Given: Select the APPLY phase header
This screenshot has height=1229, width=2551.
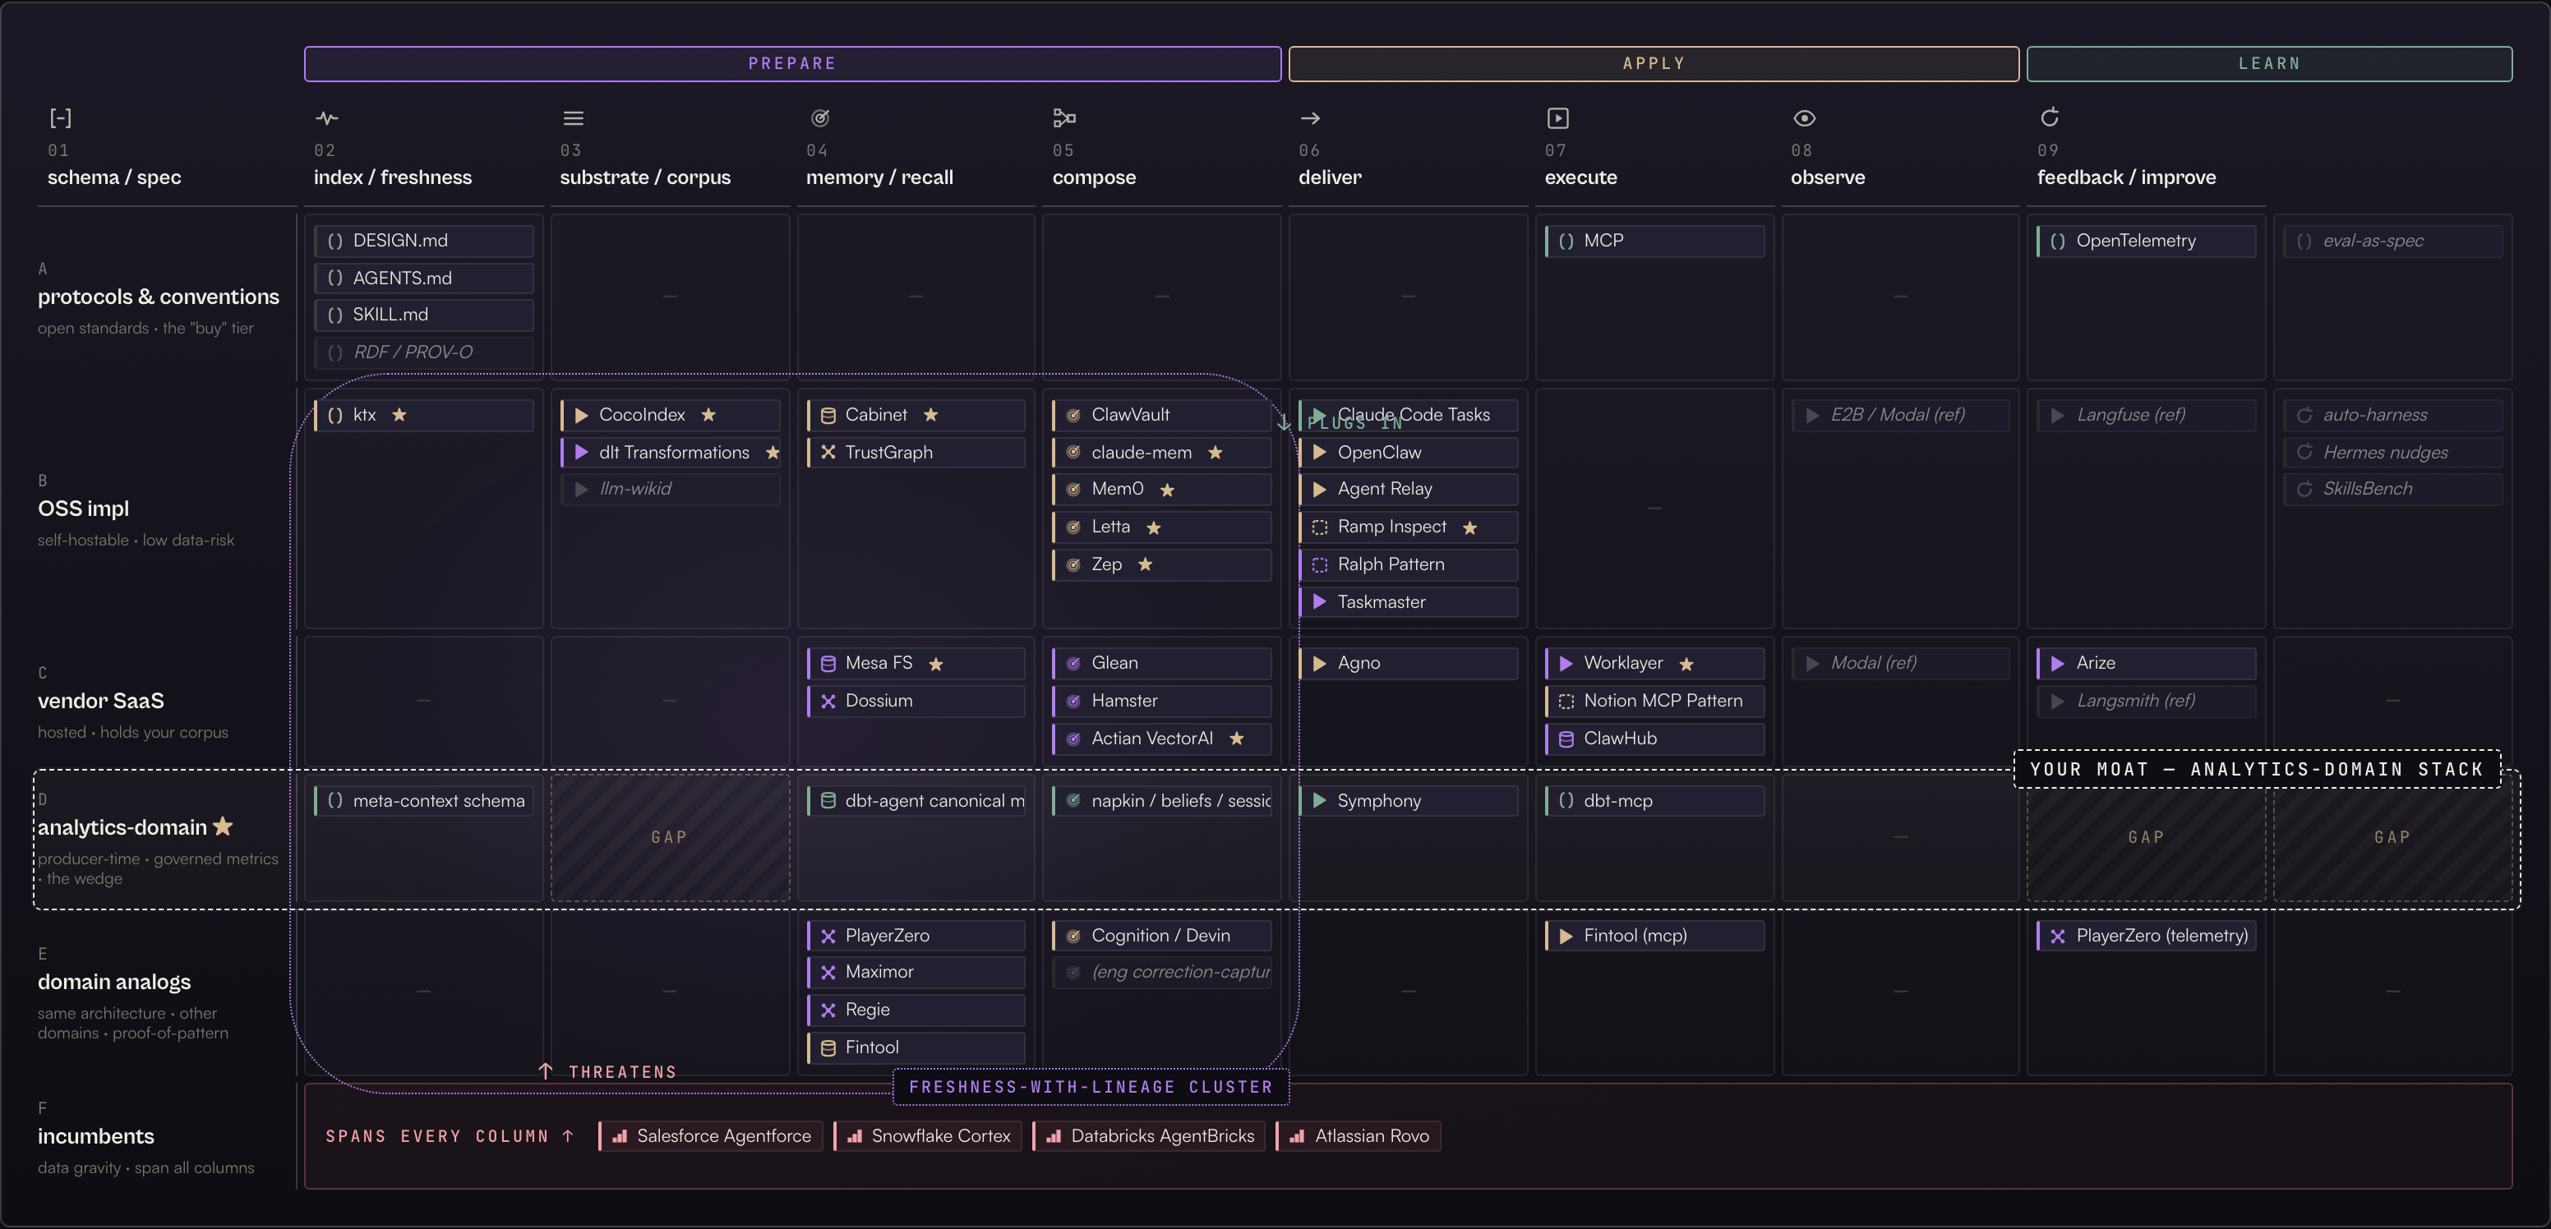Looking at the screenshot, I should click(1654, 63).
